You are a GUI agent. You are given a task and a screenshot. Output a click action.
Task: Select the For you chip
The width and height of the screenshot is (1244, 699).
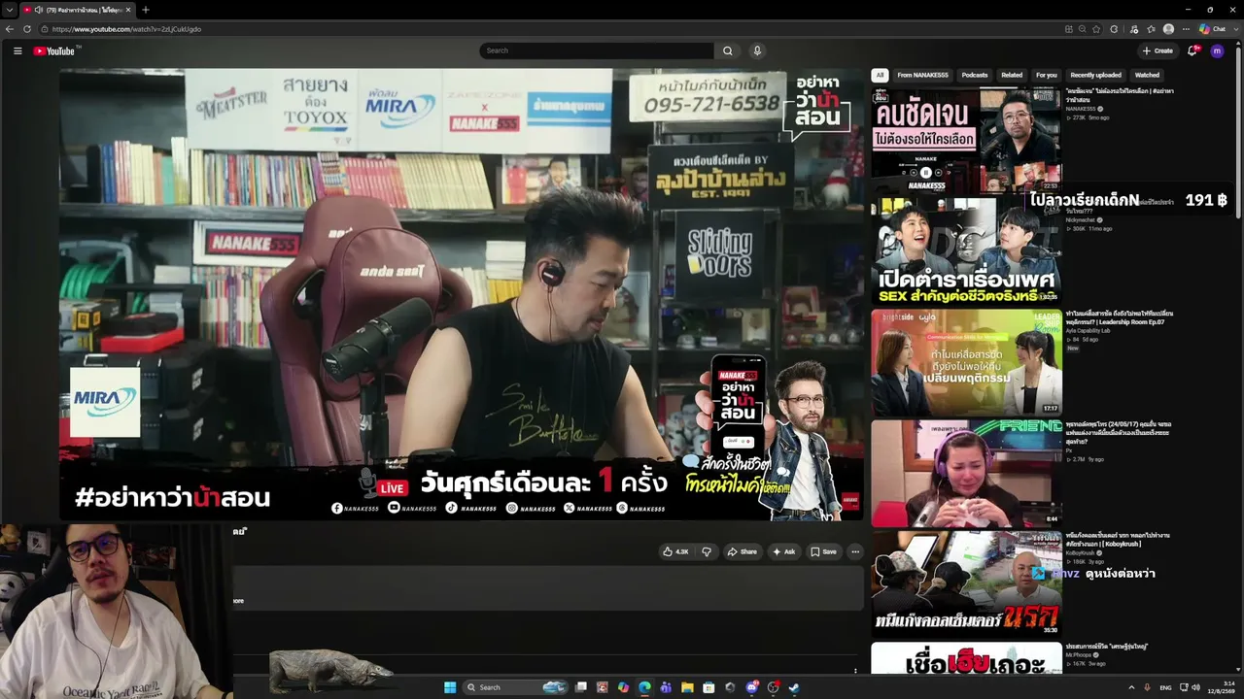pos(1047,75)
